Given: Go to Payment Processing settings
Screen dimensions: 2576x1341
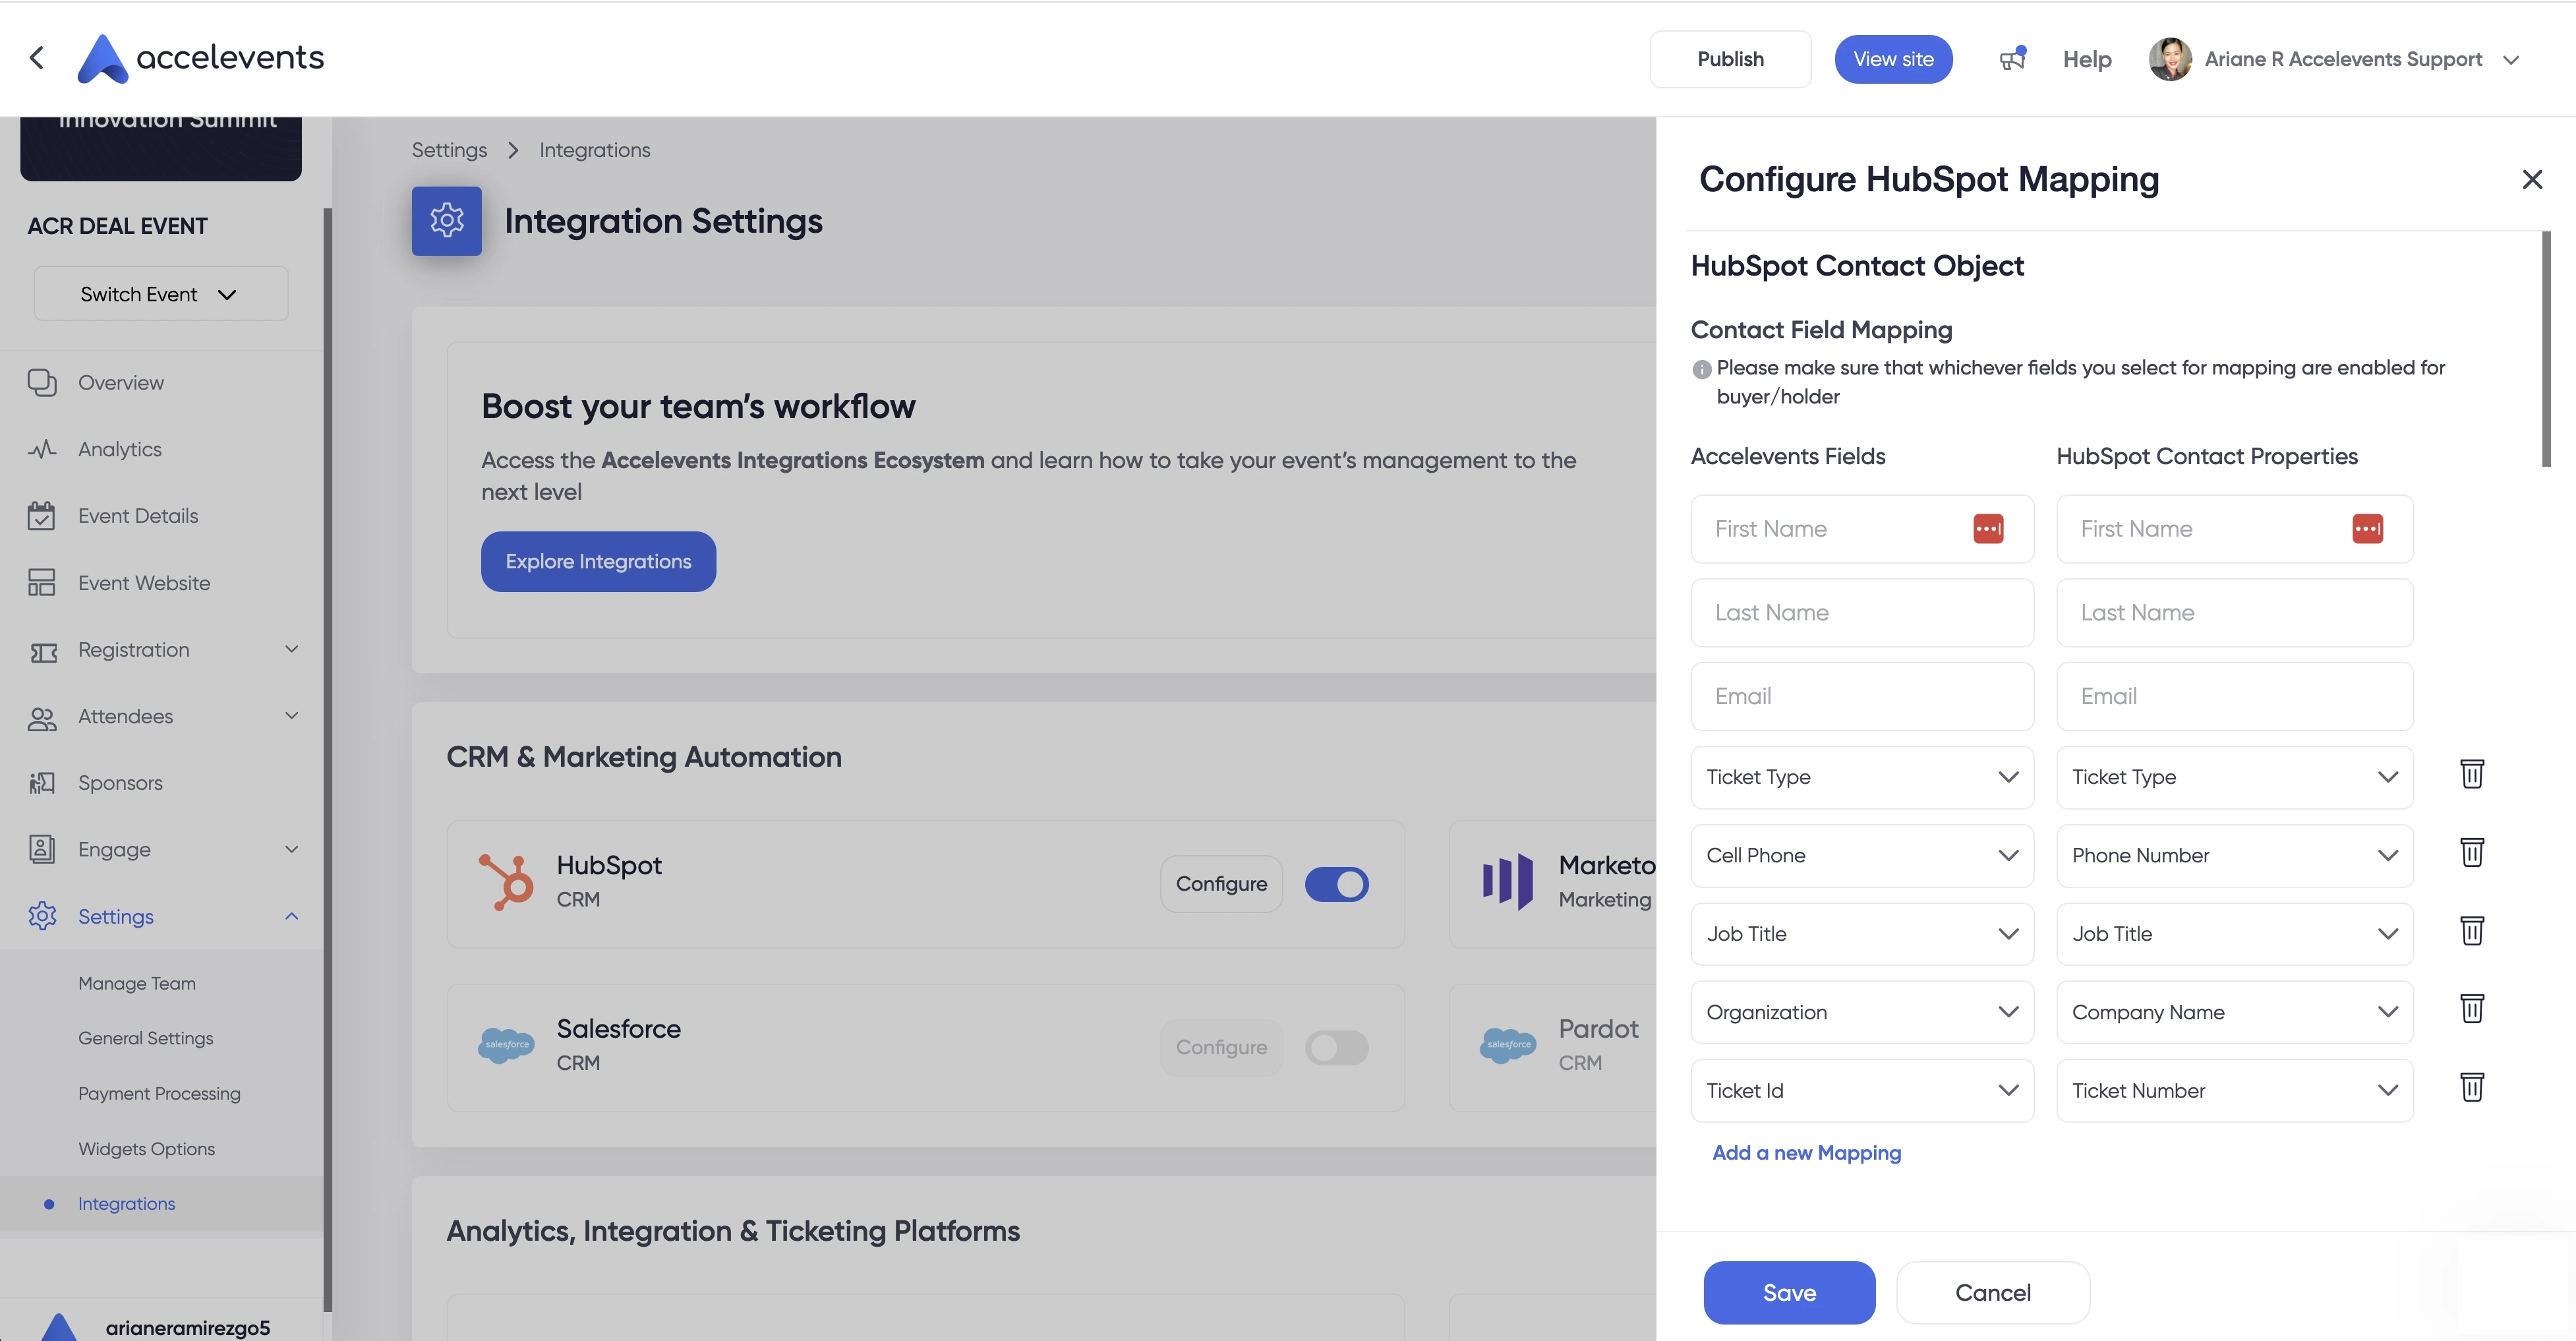Looking at the screenshot, I should [159, 1093].
